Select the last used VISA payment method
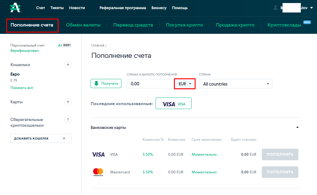This screenshot has height=195, width=317. tap(173, 103)
